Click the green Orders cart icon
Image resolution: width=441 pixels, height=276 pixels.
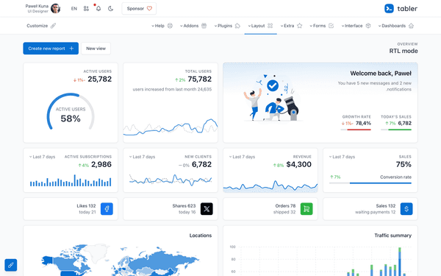coord(306,209)
